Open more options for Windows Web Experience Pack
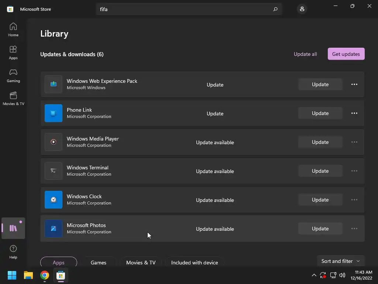The height and width of the screenshot is (284, 378). click(354, 84)
